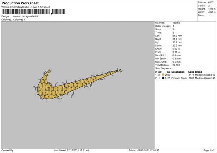Click the 'Description' column header
The height and width of the screenshot is (153, 217).
pyautogui.click(x=178, y=72)
